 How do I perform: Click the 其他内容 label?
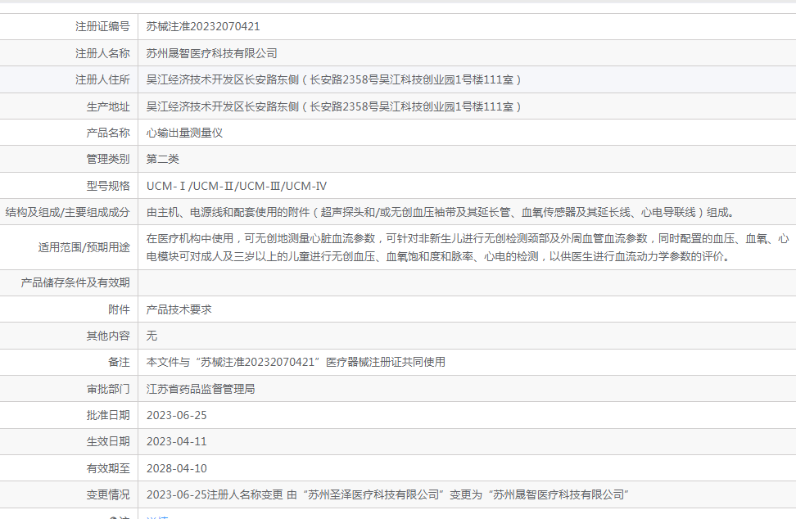click(108, 336)
